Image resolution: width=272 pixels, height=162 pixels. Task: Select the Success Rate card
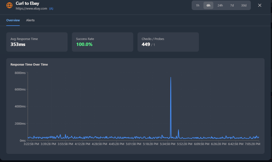tap(102, 42)
